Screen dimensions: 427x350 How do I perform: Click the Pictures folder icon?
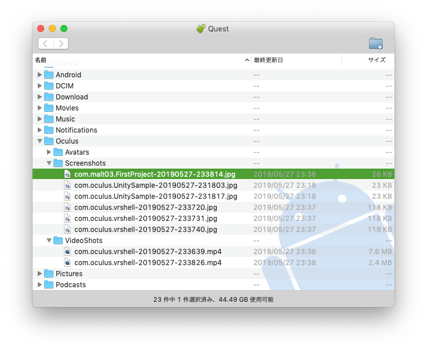coord(49,273)
